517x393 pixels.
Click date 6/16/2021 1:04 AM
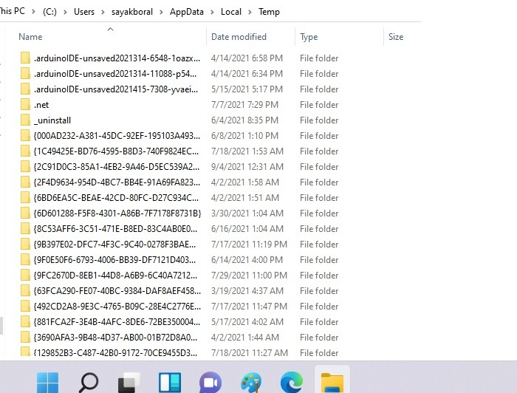247,228
